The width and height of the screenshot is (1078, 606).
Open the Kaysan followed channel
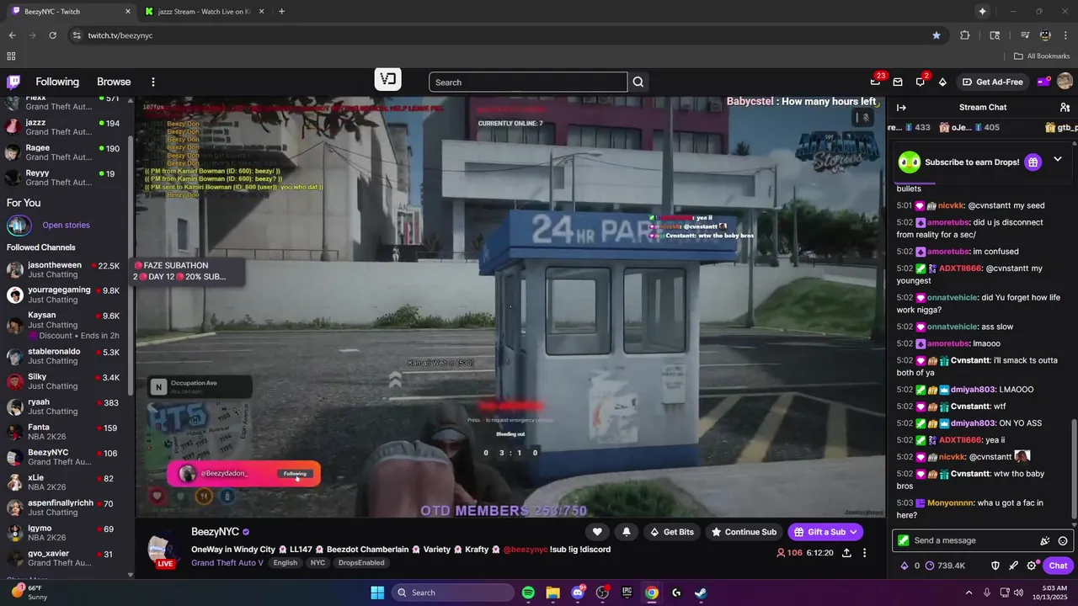(66, 325)
